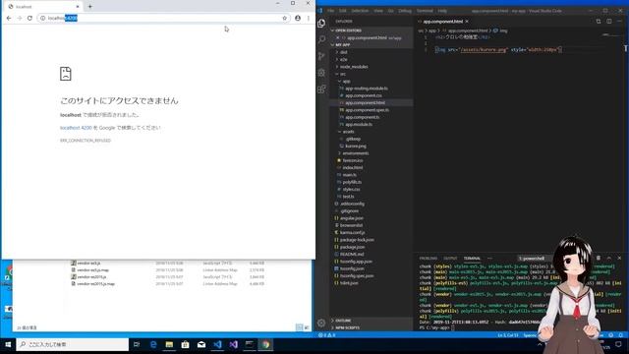Viewport: 629px width, 354px height.
Task: Open the Chrome profile avatar menu
Action: point(298,18)
